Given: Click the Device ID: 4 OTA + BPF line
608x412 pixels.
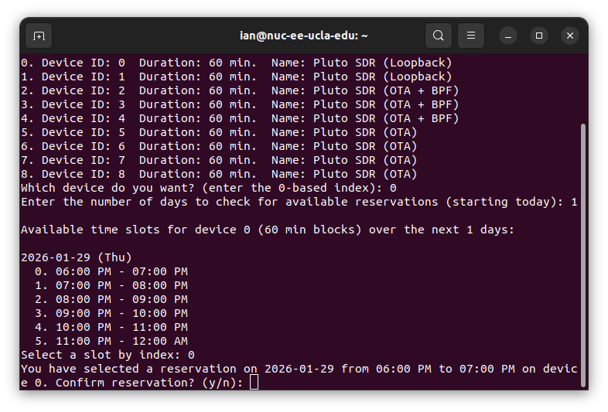Looking at the screenshot, I should [x=240, y=118].
